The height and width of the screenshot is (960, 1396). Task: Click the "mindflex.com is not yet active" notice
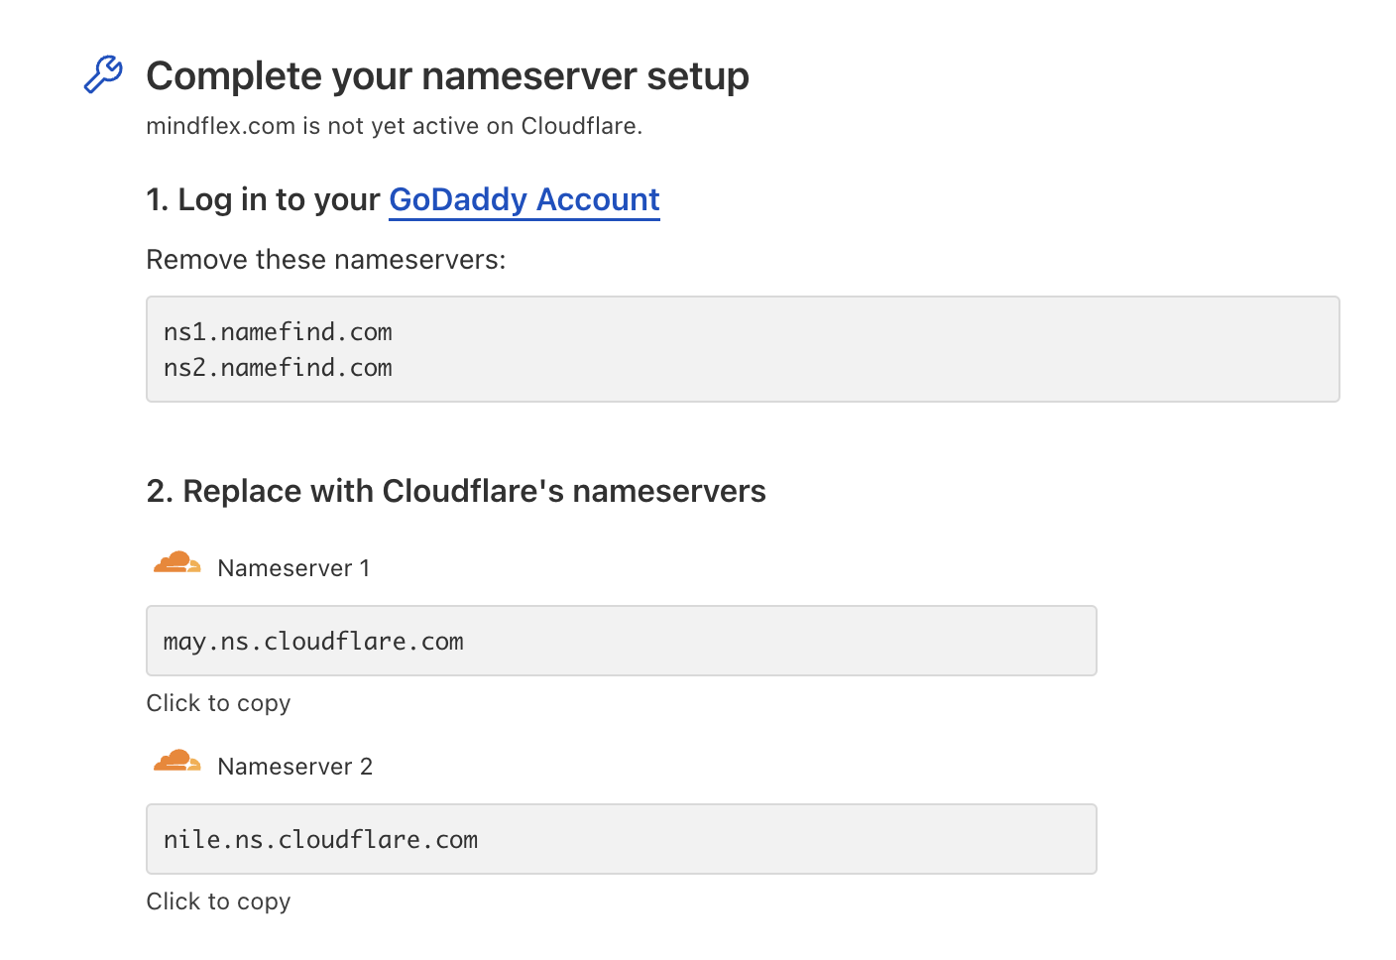click(x=395, y=126)
